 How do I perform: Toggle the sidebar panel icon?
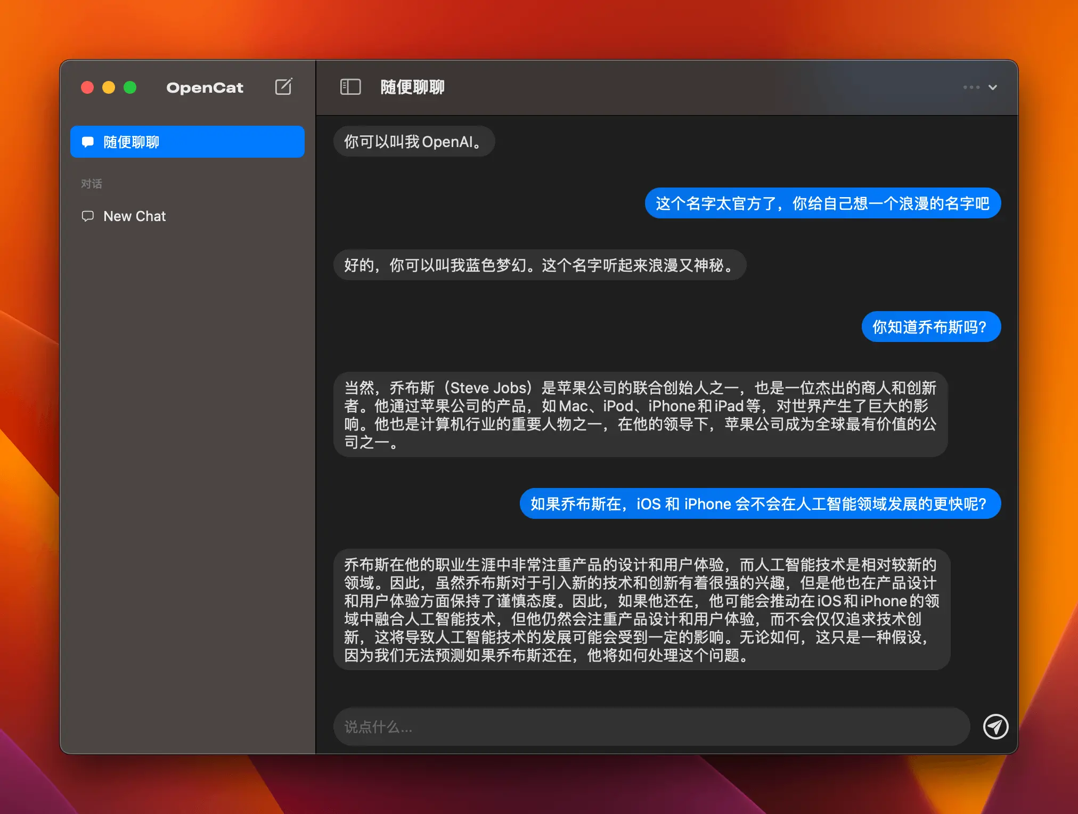(x=350, y=87)
